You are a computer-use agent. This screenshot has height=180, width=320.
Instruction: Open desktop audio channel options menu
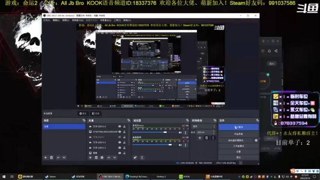pyautogui.click(x=186, y=145)
